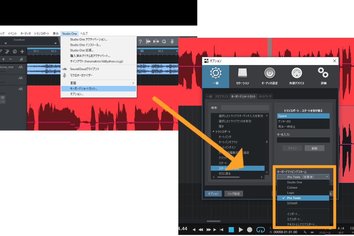The width and height of the screenshot is (354, 236).
Task: Start playback with the Play triangle
Action: pyautogui.click(x=241, y=230)
